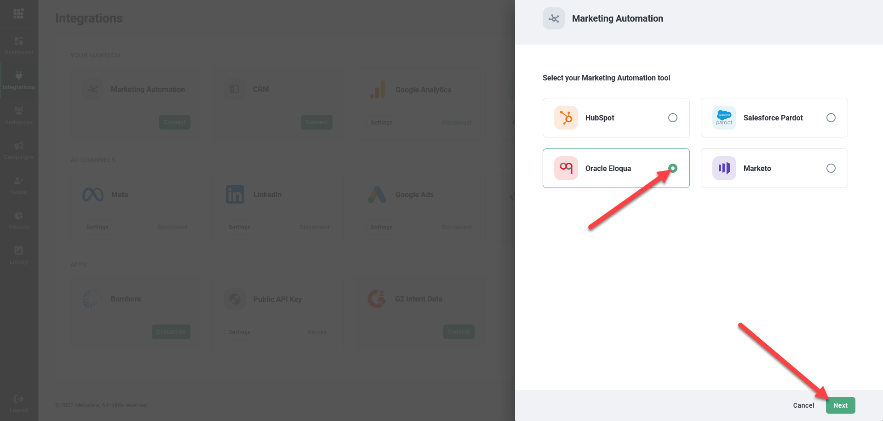The image size is (883, 421).
Task: Click the Marketing Automation header icon
Action: coord(554,18)
